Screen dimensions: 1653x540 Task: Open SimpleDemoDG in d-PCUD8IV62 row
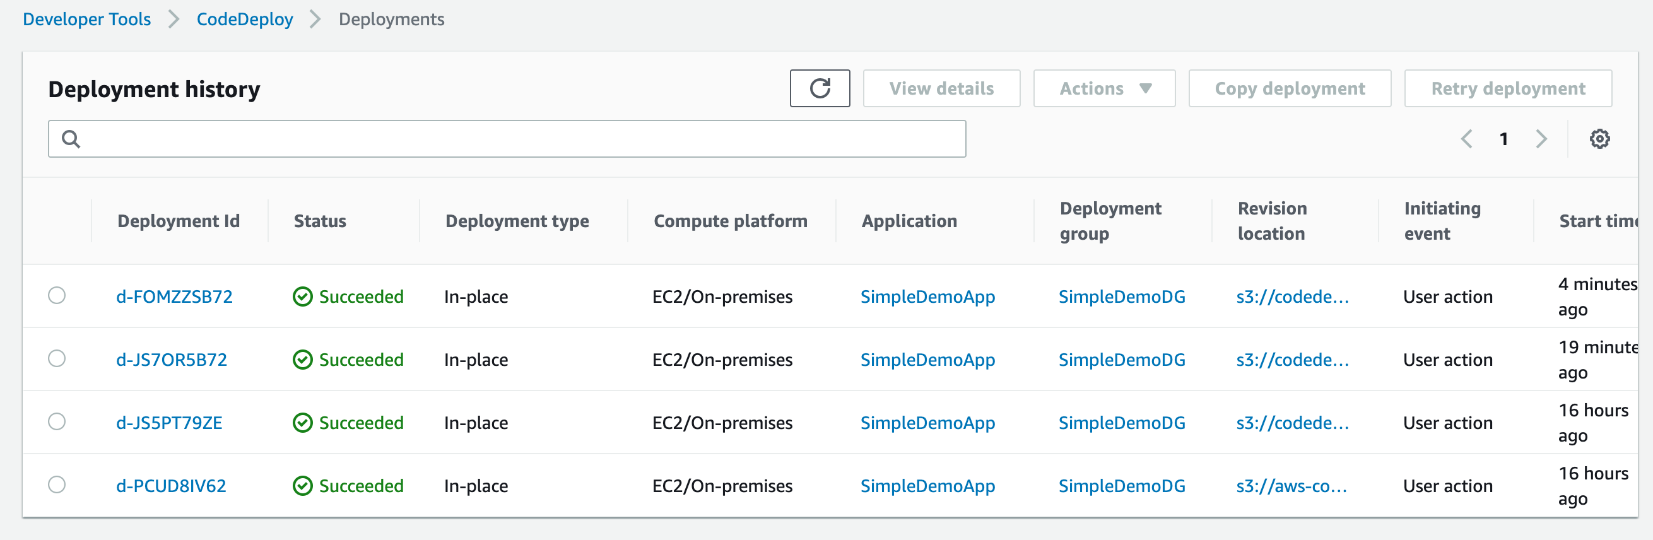click(x=1122, y=486)
